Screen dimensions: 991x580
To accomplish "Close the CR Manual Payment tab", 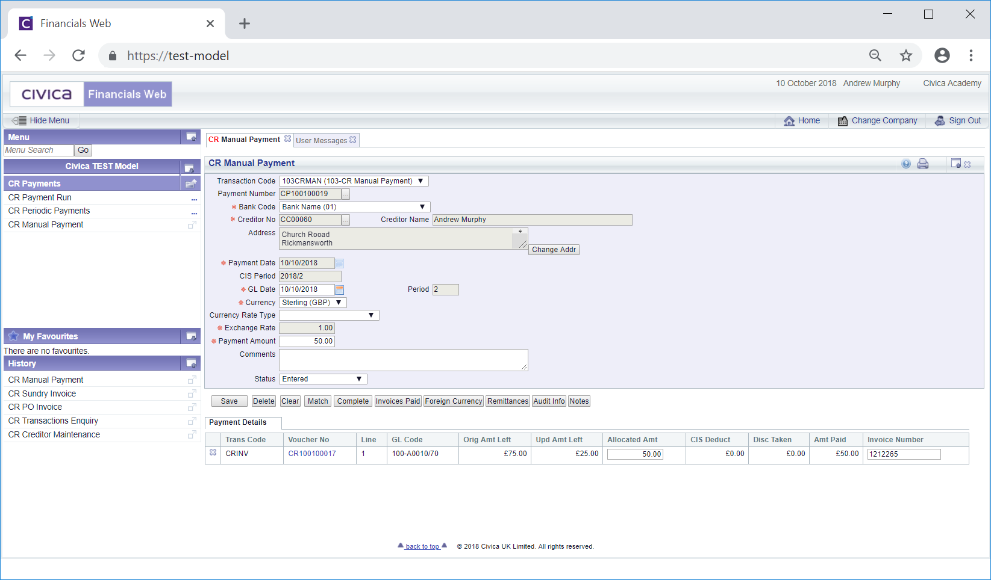I will [x=288, y=138].
